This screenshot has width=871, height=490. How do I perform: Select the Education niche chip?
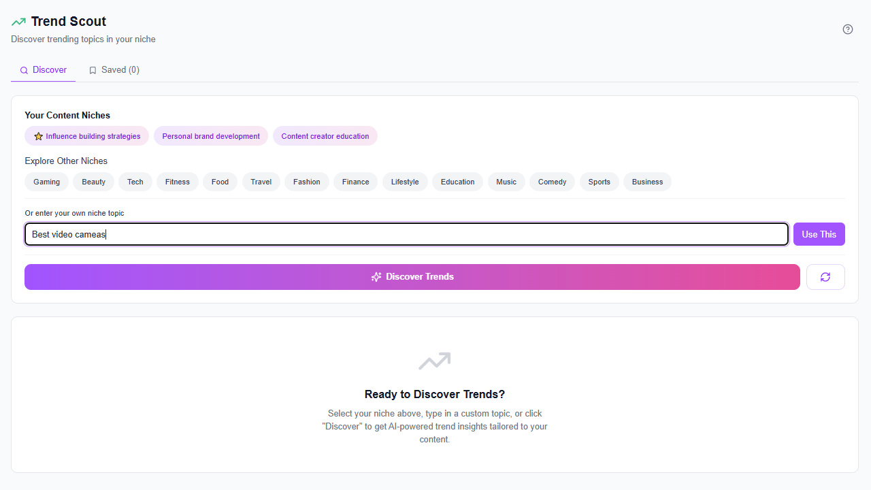point(457,182)
